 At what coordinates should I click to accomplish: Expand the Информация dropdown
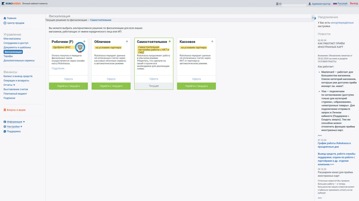pos(14,122)
